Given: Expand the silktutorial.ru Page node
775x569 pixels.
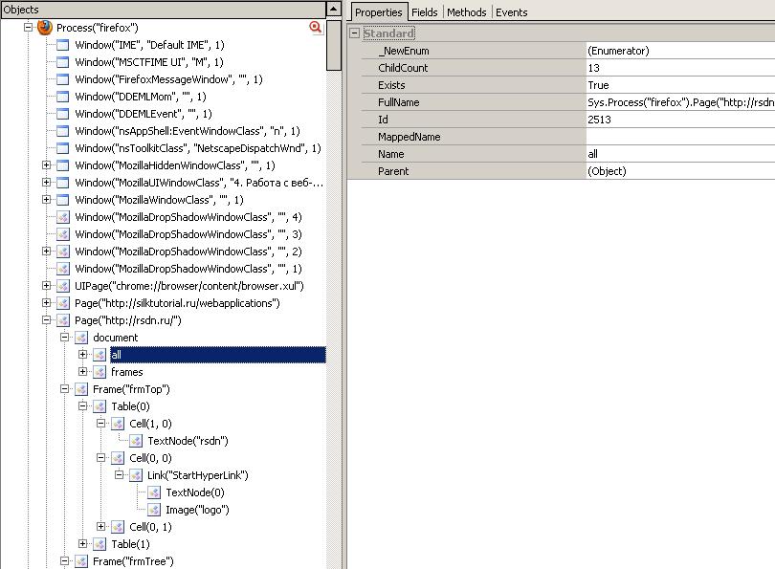Looking at the screenshot, I should tap(46, 303).
